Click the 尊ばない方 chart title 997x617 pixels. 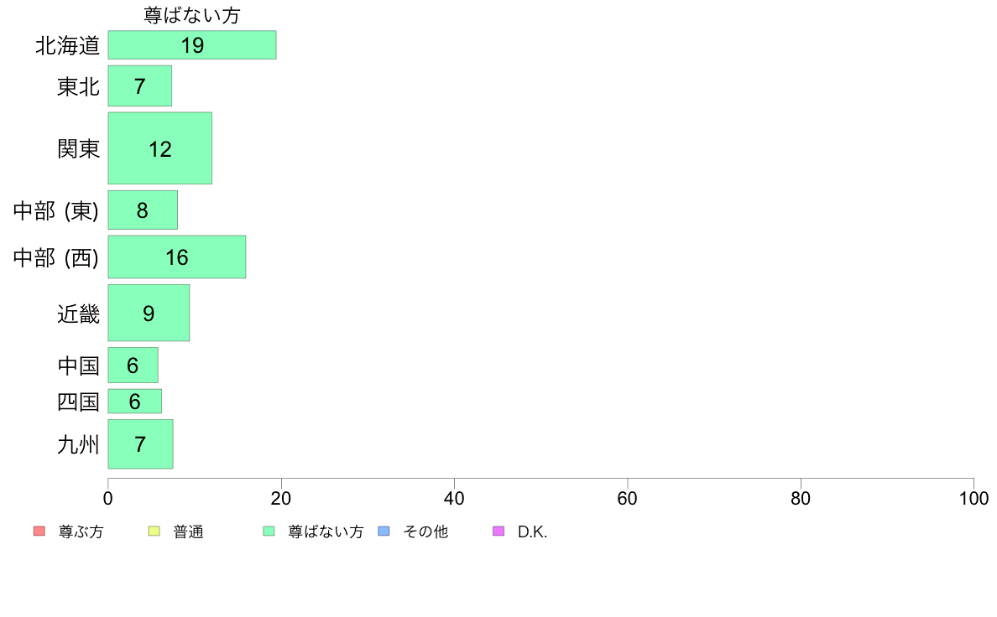(x=192, y=15)
